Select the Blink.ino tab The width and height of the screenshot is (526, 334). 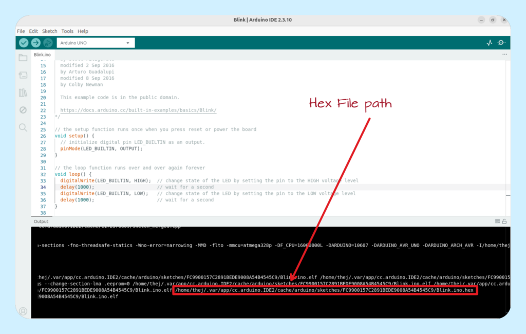coord(42,54)
